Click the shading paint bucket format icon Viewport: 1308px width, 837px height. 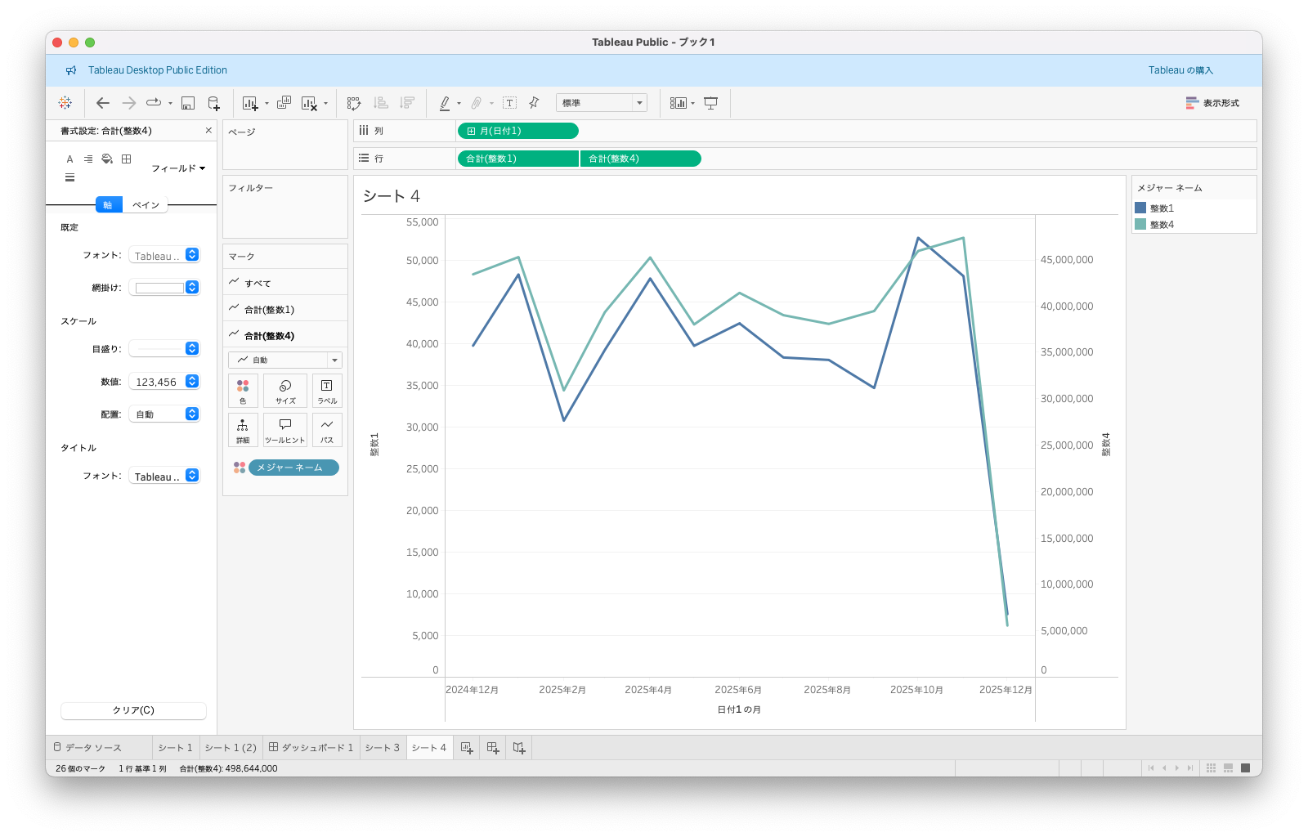pos(107,159)
